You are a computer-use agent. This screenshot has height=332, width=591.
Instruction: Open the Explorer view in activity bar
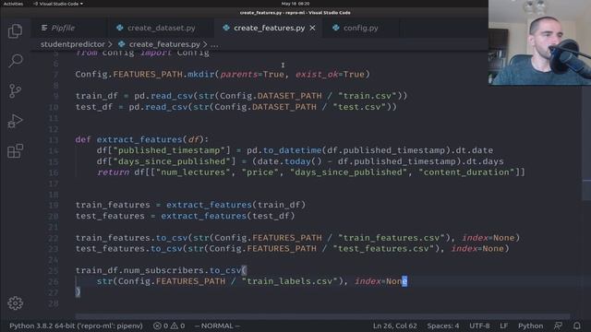[x=15, y=30]
